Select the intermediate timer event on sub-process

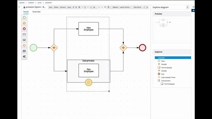[x=89, y=82]
